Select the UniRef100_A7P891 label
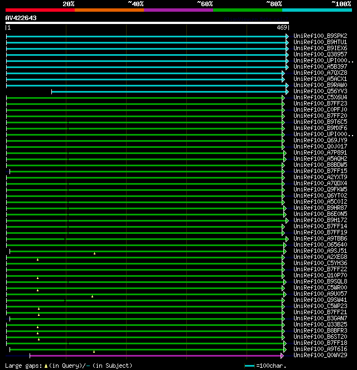Viewport: 357px width, 370px height. pos(320,152)
